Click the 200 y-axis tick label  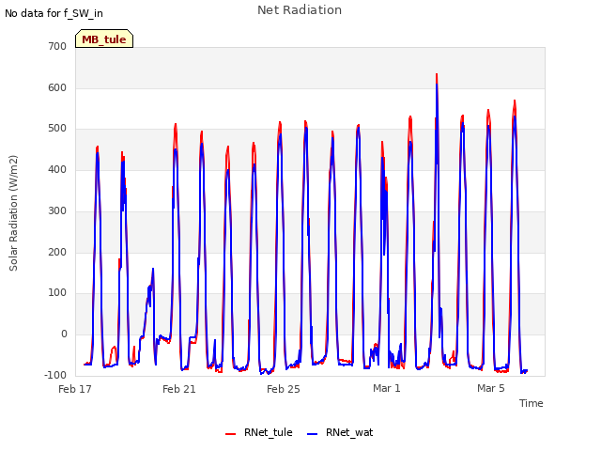57,252
